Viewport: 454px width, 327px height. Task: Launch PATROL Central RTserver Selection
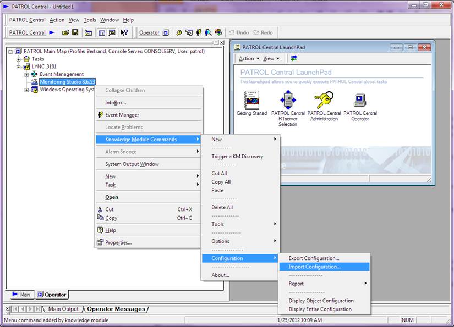288,100
